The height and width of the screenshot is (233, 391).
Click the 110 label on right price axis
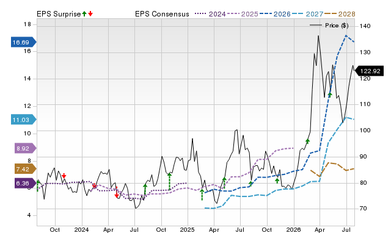coord(365,104)
